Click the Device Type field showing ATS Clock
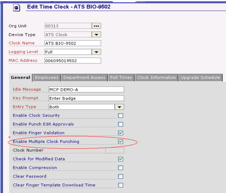The width and height of the screenshot is (226, 193). (x=68, y=34)
